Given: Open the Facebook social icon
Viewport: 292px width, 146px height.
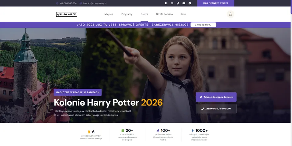Looking at the screenshot, I should point(166,3).
